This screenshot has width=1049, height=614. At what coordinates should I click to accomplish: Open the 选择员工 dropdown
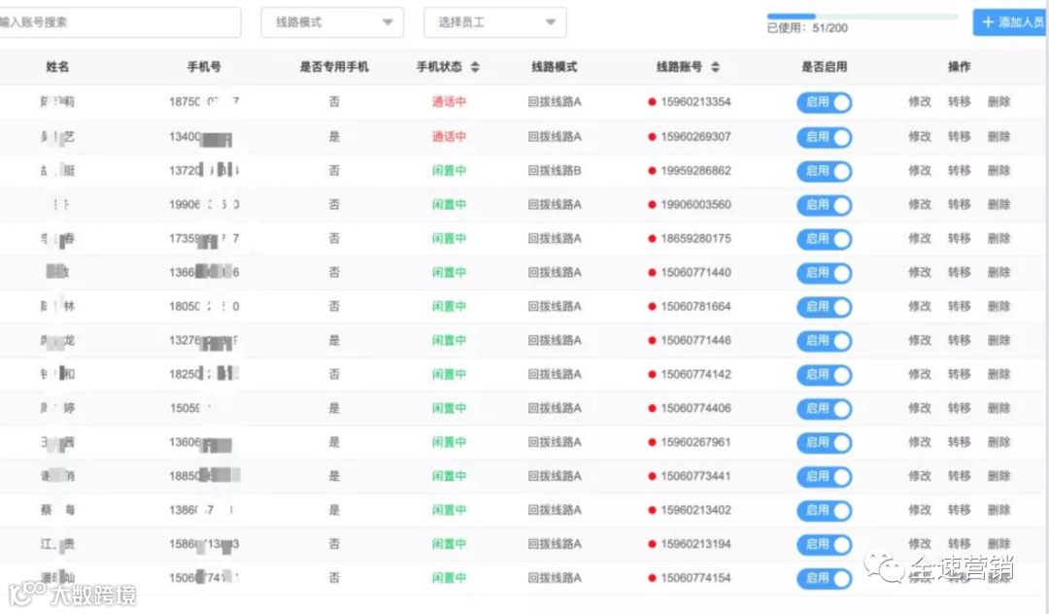[x=495, y=22]
